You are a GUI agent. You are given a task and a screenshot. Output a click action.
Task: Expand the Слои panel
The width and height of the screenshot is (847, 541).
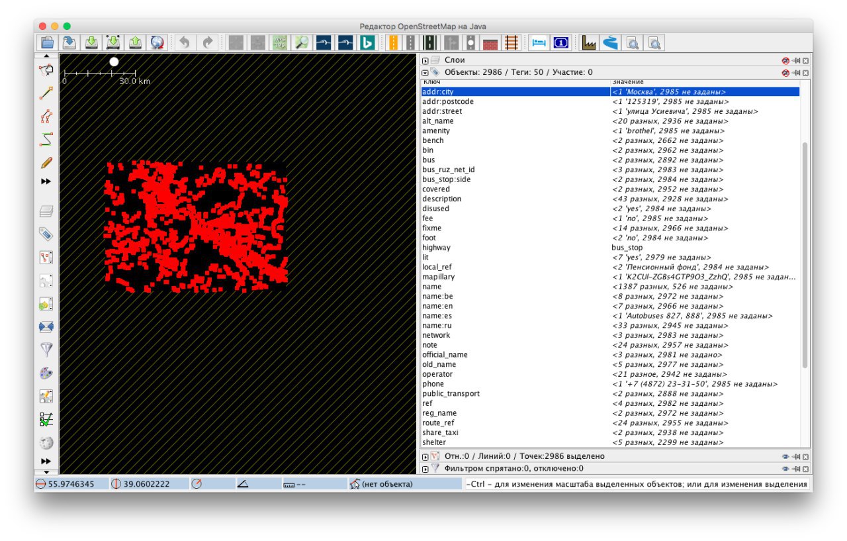(x=425, y=60)
